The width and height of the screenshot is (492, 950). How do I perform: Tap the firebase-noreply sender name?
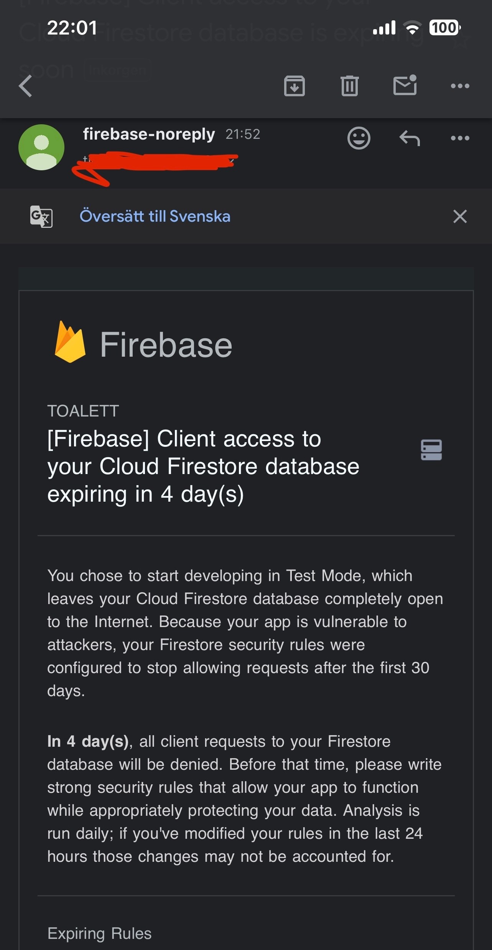(x=149, y=134)
